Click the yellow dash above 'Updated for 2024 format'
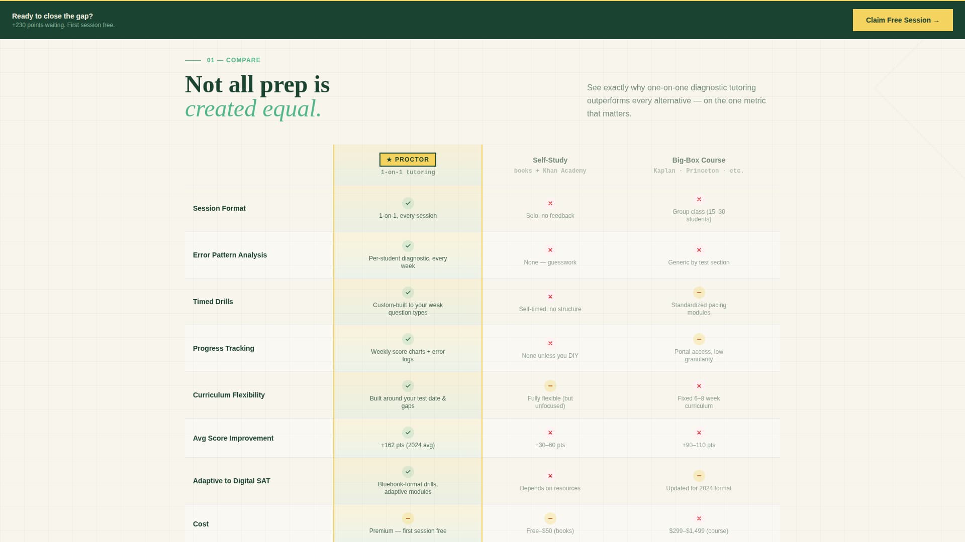The width and height of the screenshot is (965, 542). tap(699, 476)
